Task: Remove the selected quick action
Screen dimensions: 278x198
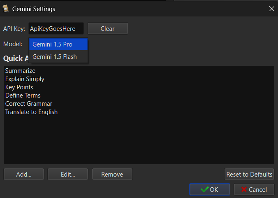Action: click(x=112, y=174)
